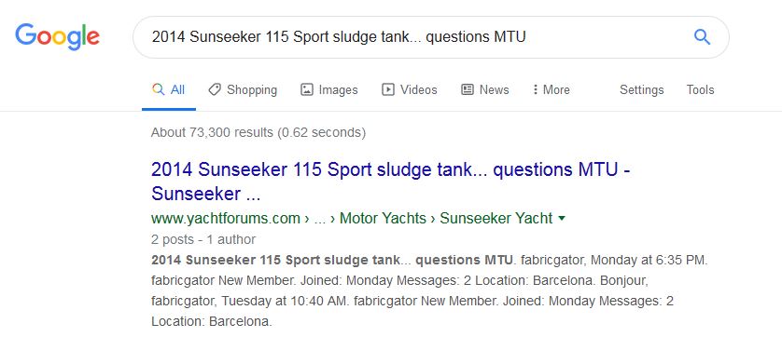
Task: Expand the green arrow beside Sunseeker Yacht
Action: [562, 219]
